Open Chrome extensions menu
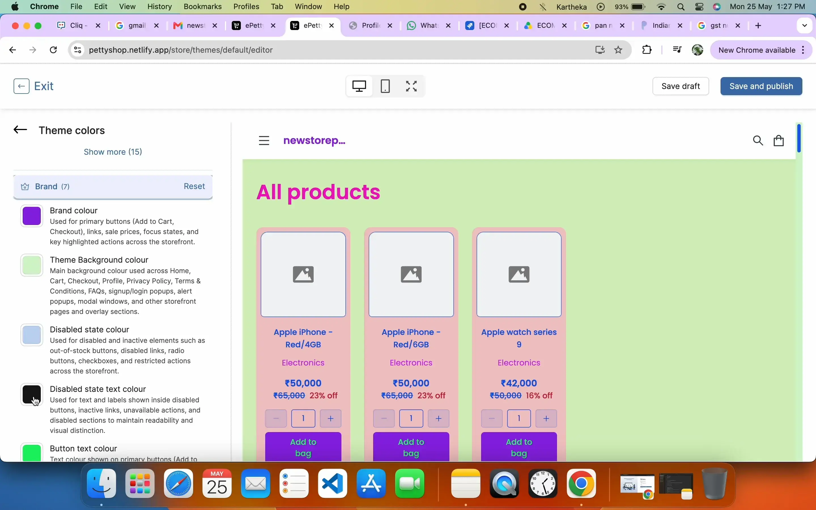This screenshot has height=510, width=816. [647, 50]
